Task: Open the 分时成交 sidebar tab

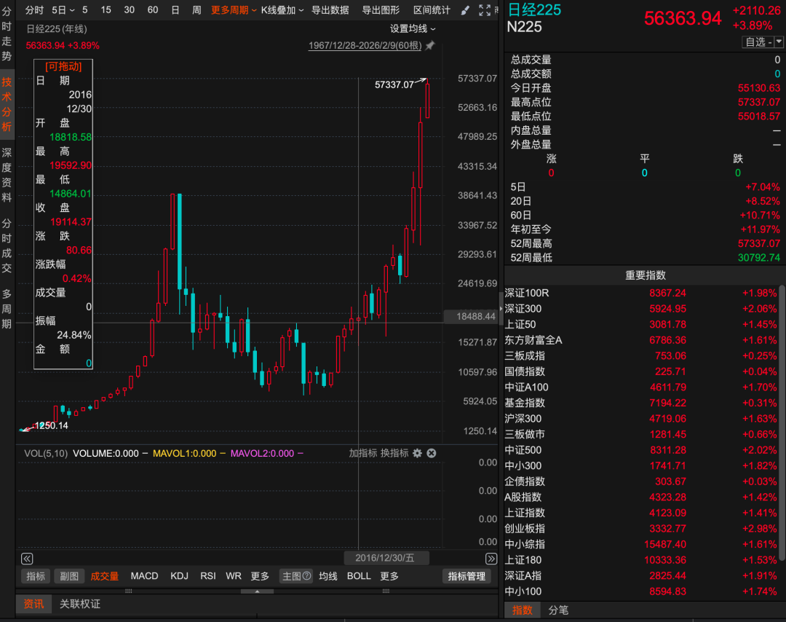Action: pos(7,245)
